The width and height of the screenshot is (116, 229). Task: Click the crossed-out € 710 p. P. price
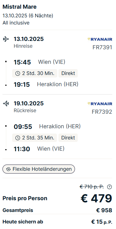[x=92, y=187]
